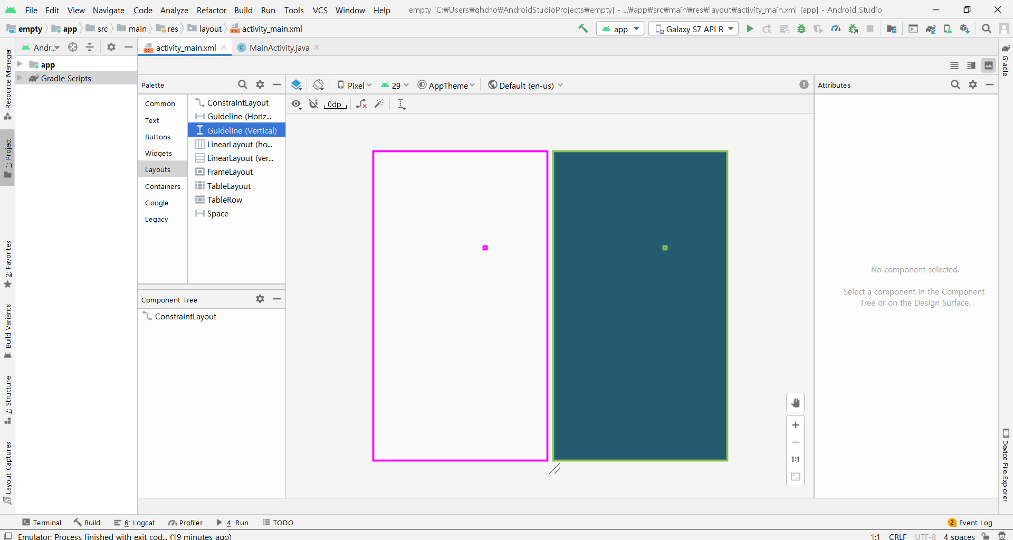This screenshot has width=1013, height=540.
Task: Open the Refactor menu
Action: click(x=211, y=10)
